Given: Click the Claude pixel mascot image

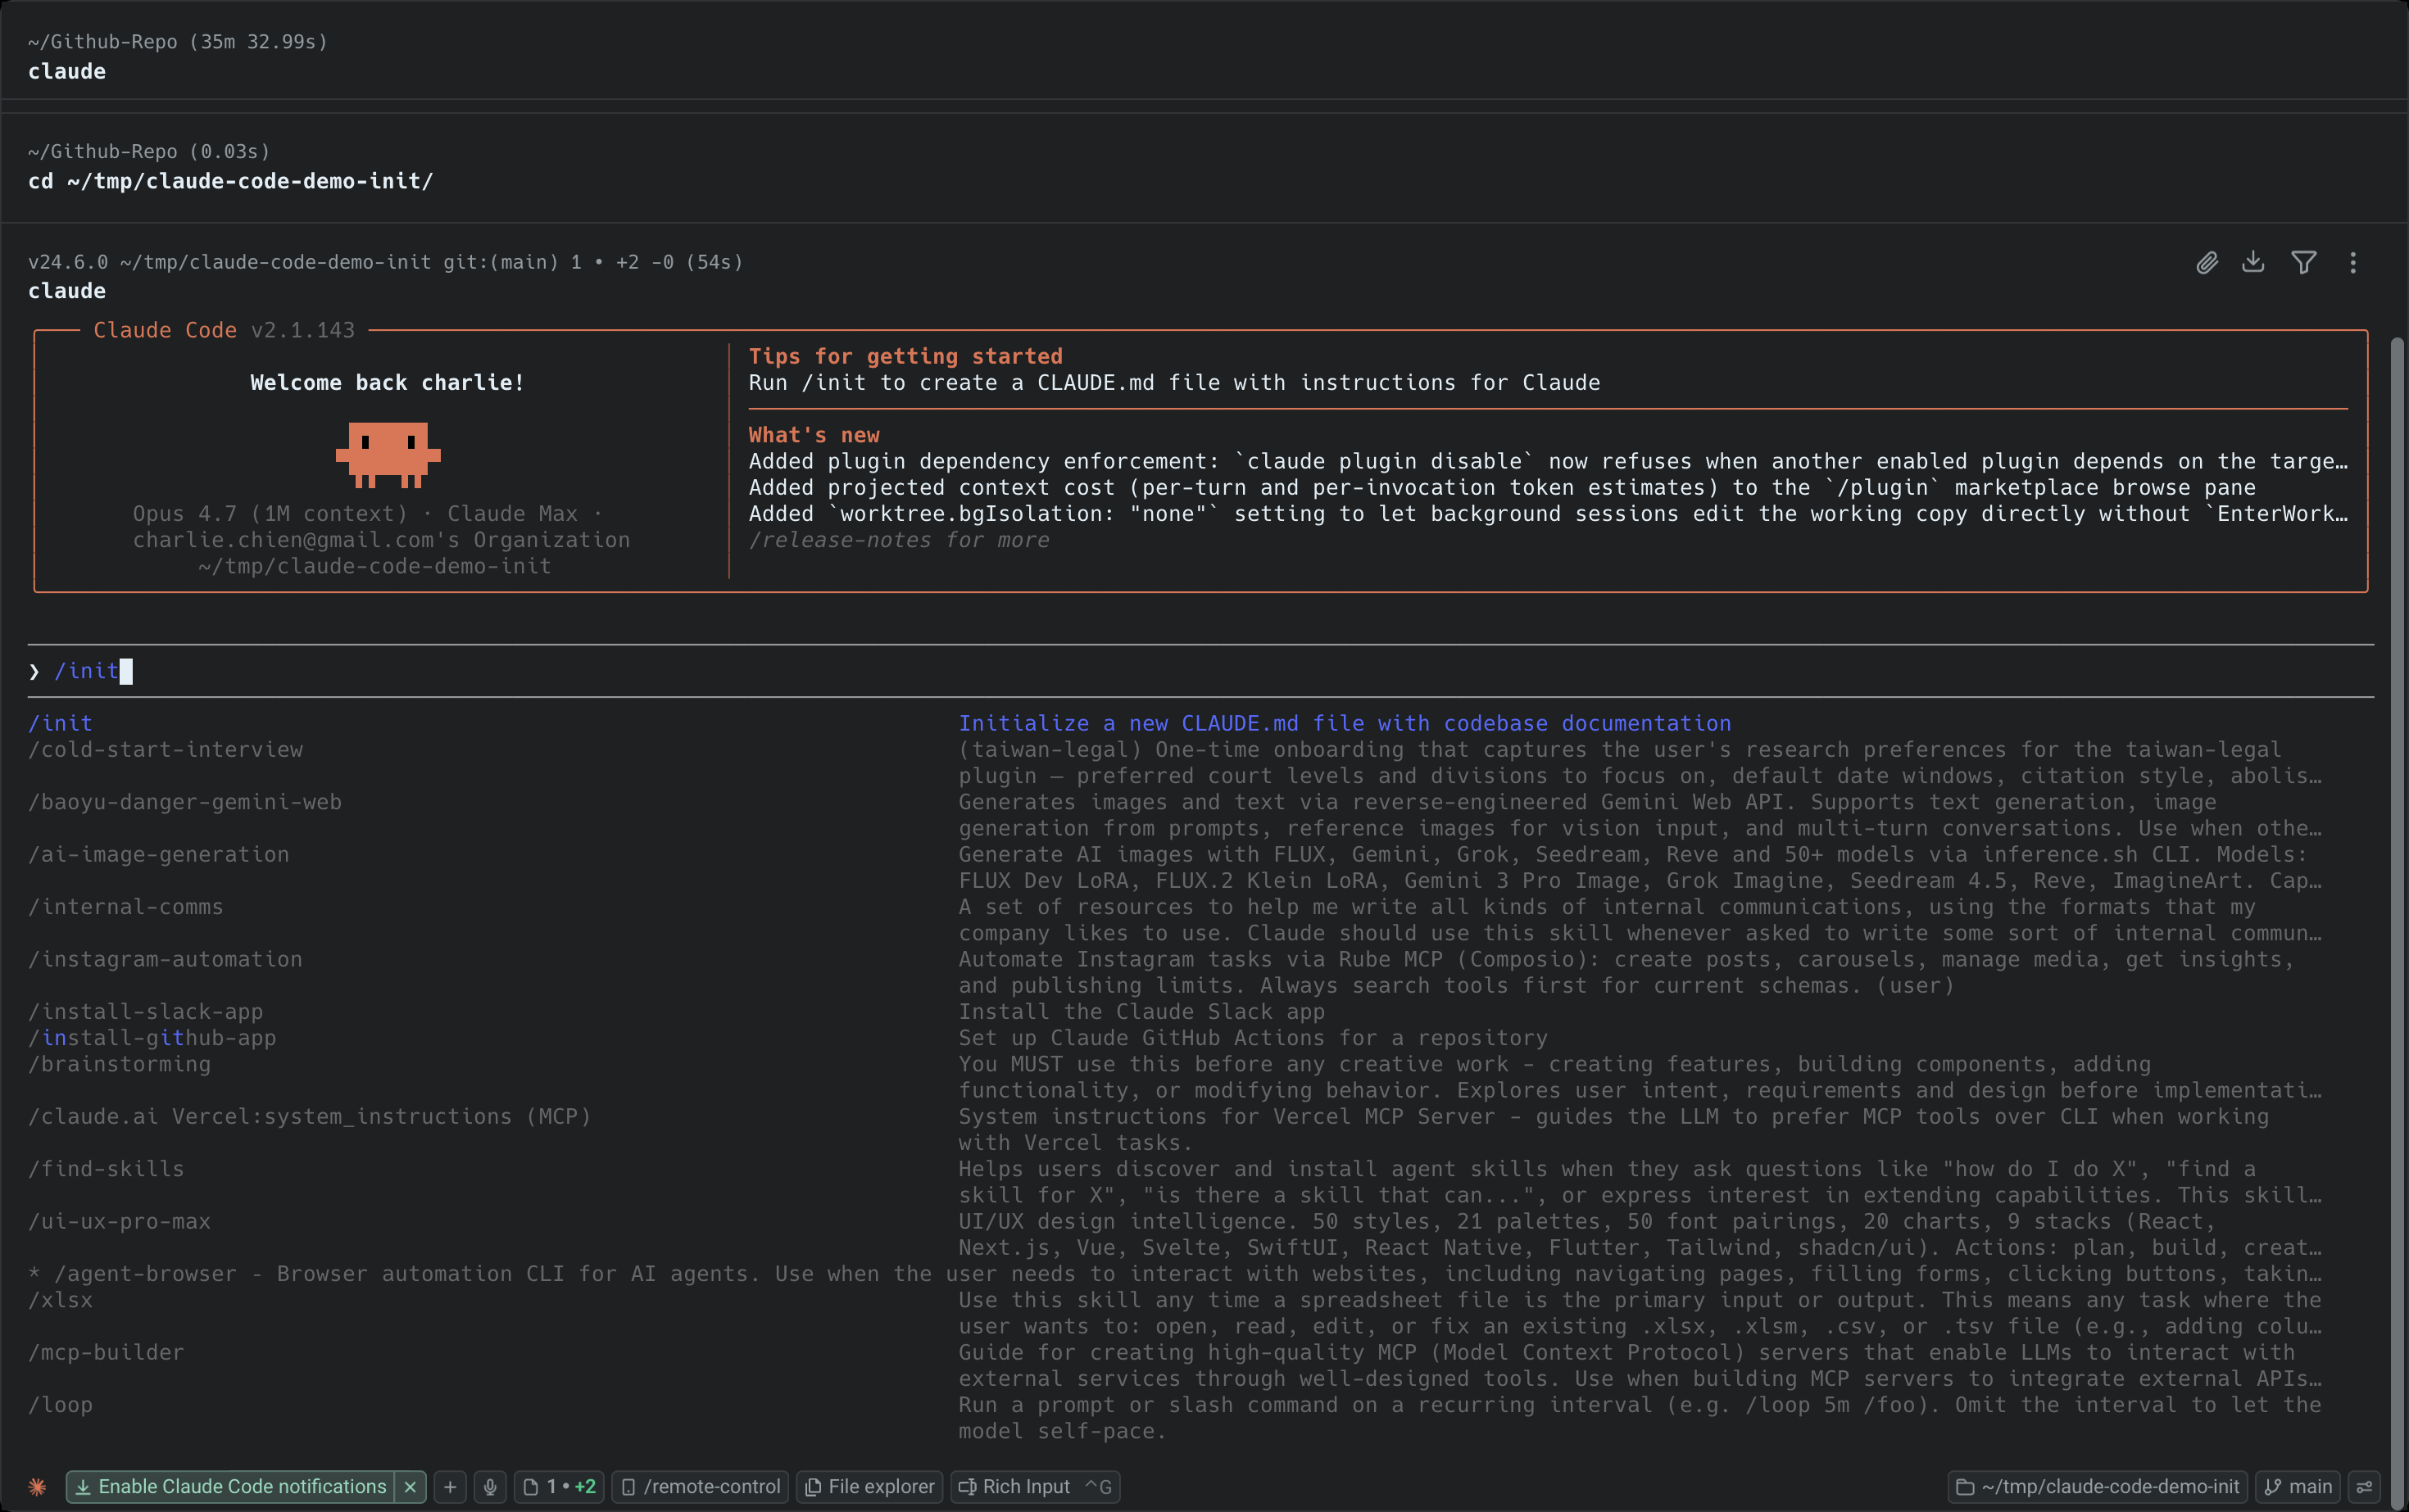Looking at the screenshot, I should coord(388,455).
